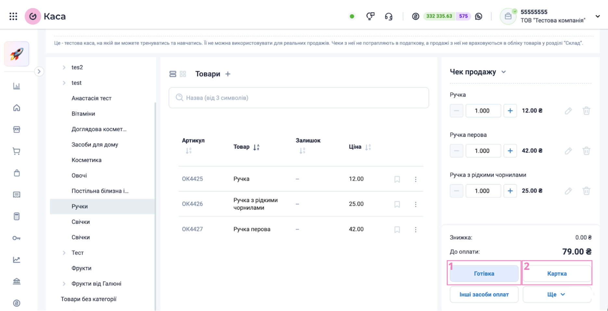Open the Косметика category
The height and width of the screenshot is (311, 608).
pos(86,160)
